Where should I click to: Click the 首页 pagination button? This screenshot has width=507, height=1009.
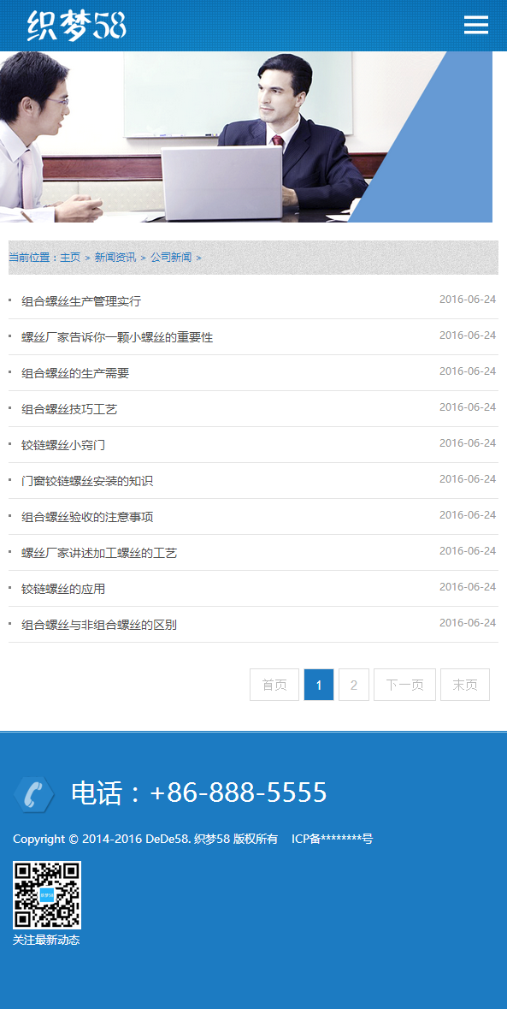click(x=274, y=685)
